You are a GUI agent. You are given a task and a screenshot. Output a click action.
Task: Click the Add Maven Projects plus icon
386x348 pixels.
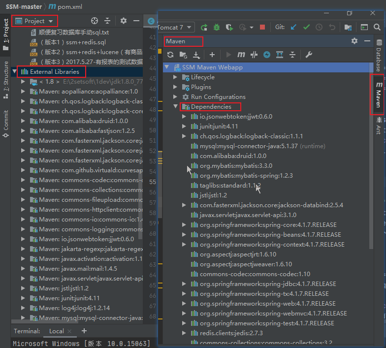pos(212,55)
